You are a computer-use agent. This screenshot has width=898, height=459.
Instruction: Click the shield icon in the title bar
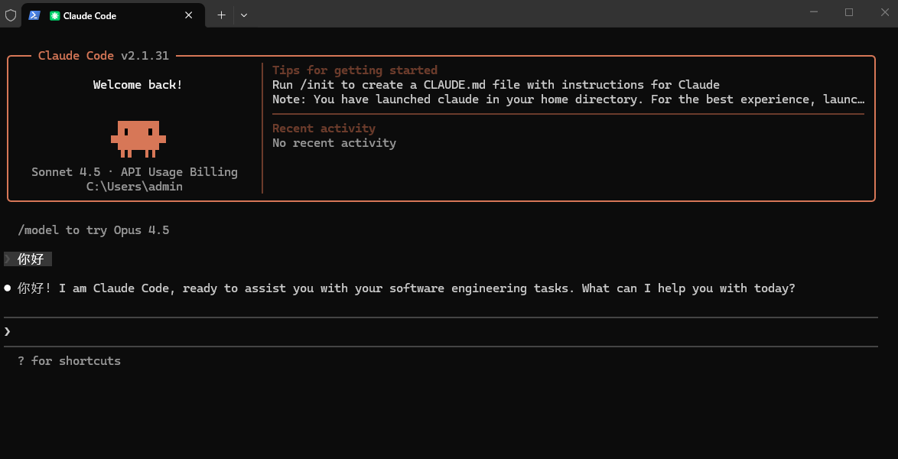pos(10,15)
